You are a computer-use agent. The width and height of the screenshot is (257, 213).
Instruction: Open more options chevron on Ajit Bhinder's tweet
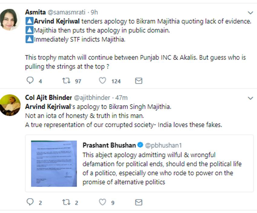coord(250,98)
